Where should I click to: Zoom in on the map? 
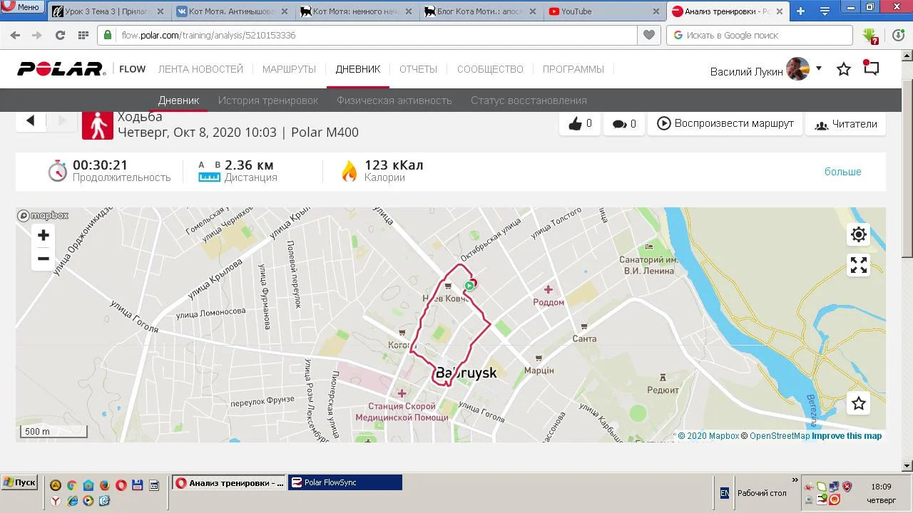44,235
